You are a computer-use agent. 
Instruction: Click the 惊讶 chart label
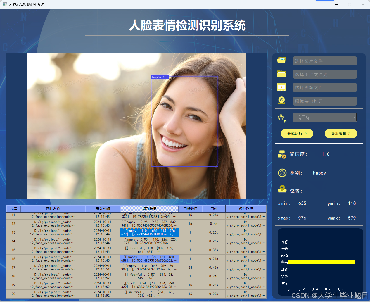click(x=284, y=283)
